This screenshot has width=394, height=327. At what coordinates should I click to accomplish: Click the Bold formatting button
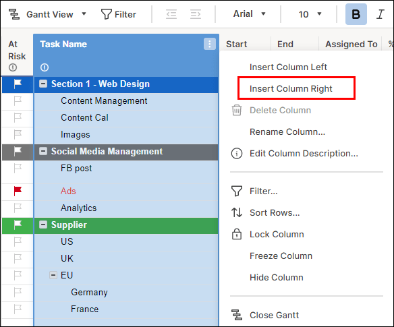tap(356, 14)
